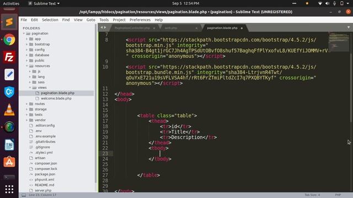The width and height of the screenshot is (353, 198).
Task: Open the Project menu
Action: tap(119, 20)
